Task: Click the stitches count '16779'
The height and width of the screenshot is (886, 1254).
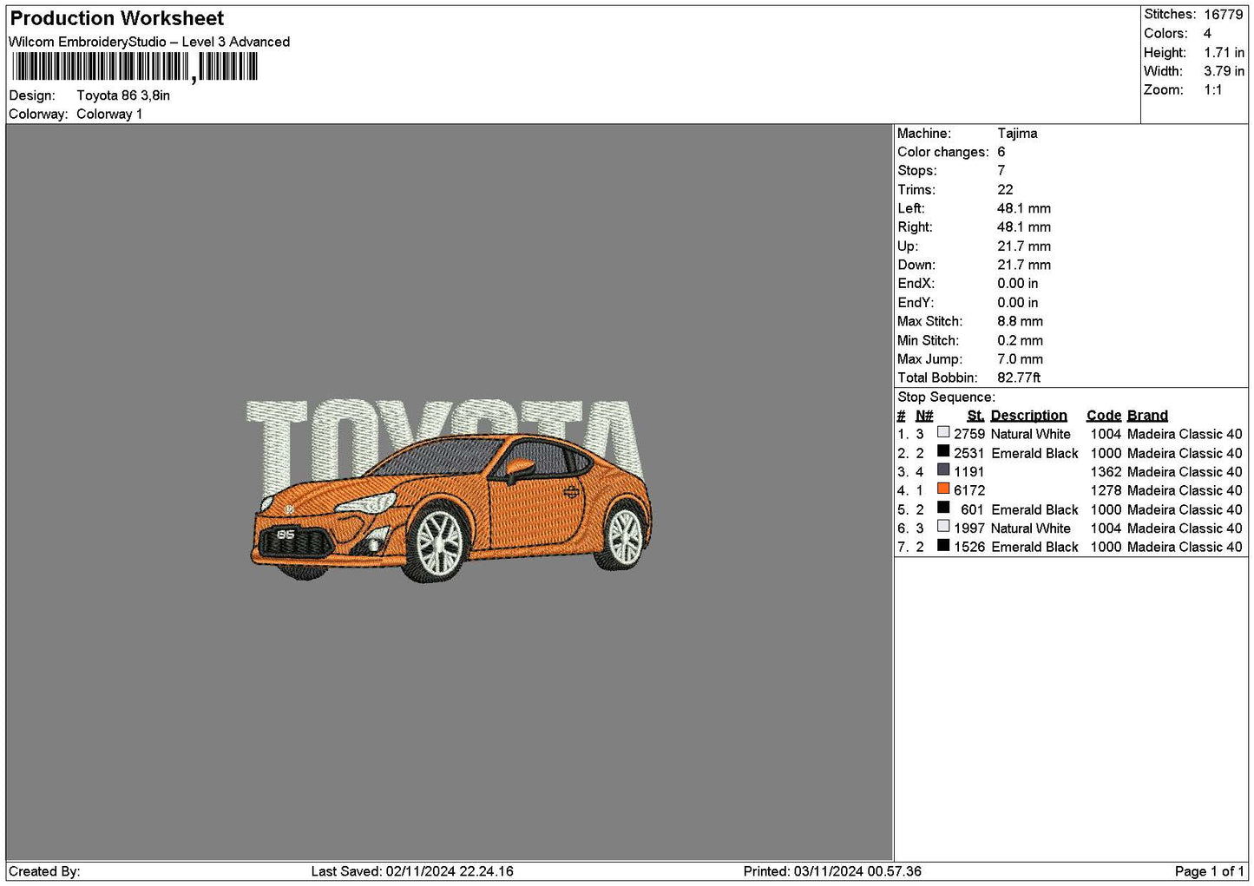Action: [x=1224, y=15]
